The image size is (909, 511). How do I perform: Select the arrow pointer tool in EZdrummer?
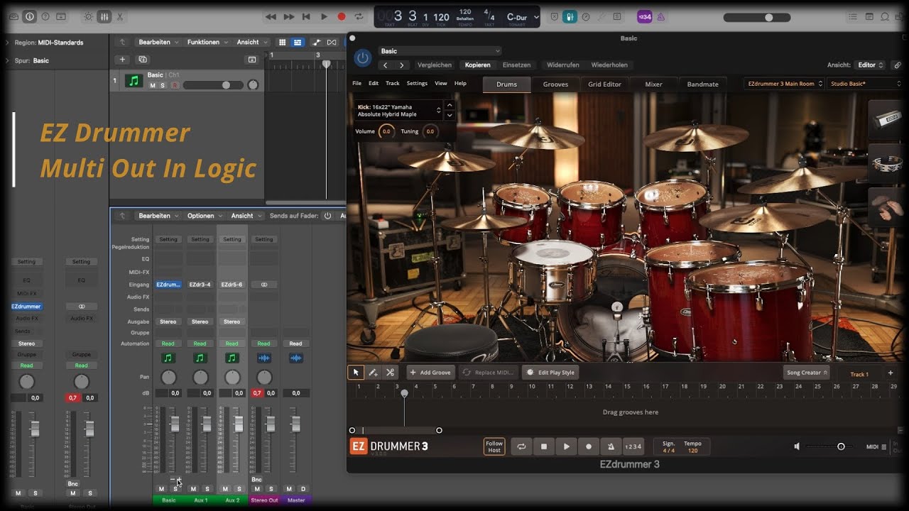[x=356, y=372]
